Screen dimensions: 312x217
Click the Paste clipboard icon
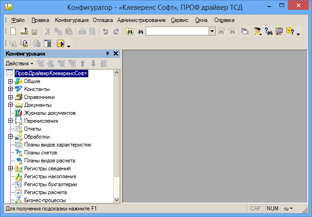pyautogui.click(x=69, y=32)
